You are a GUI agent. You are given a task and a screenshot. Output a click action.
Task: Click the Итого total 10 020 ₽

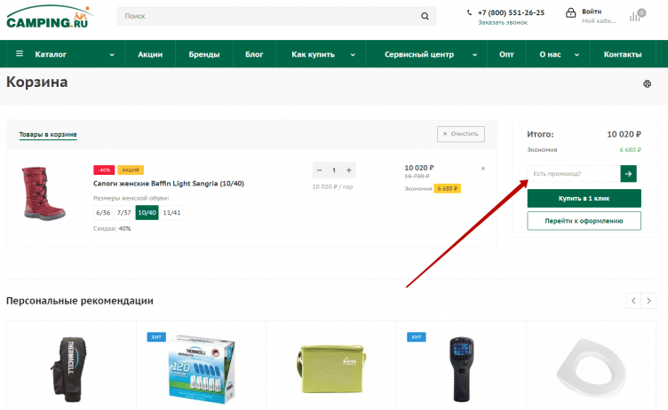(x=624, y=134)
